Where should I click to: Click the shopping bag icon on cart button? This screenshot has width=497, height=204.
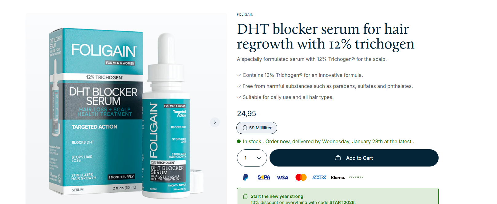pyautogui.click(x=338, y=158)
